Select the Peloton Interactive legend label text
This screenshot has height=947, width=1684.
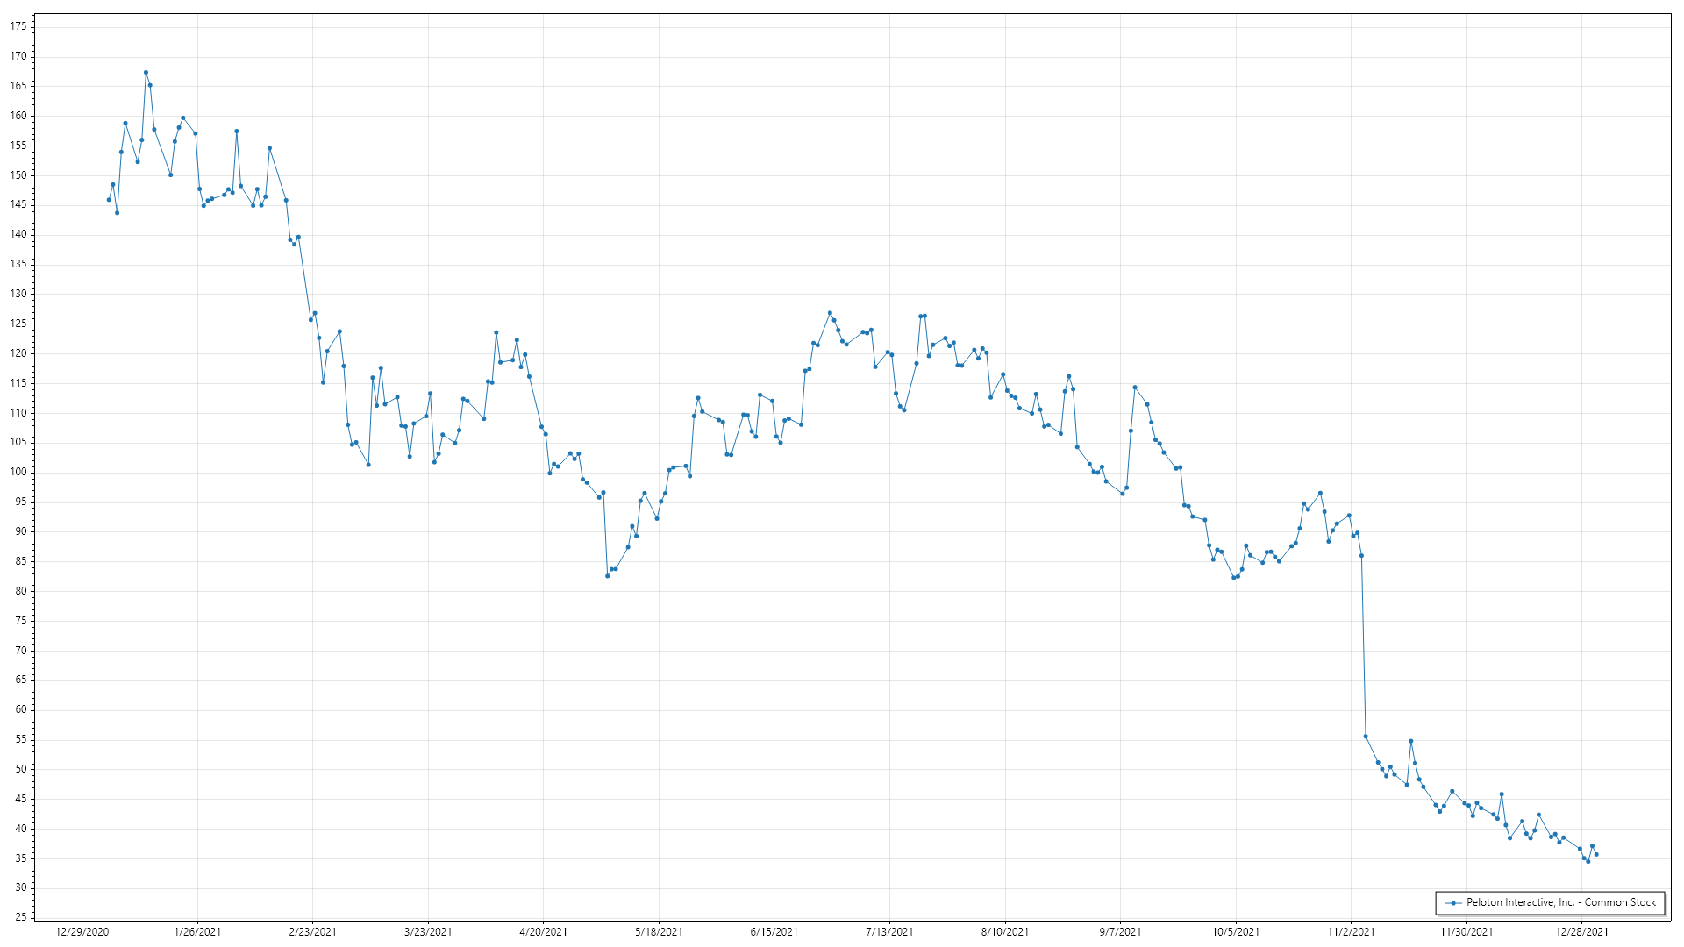[x=1560, y=902]
